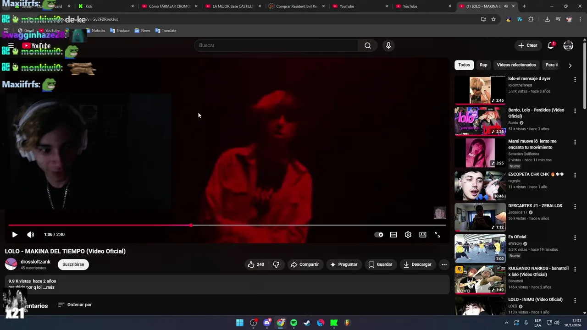The width and height of the screenshot is (587, 330).
Task: Seek on the red video progress bar
Action: [x=227, y=225]
